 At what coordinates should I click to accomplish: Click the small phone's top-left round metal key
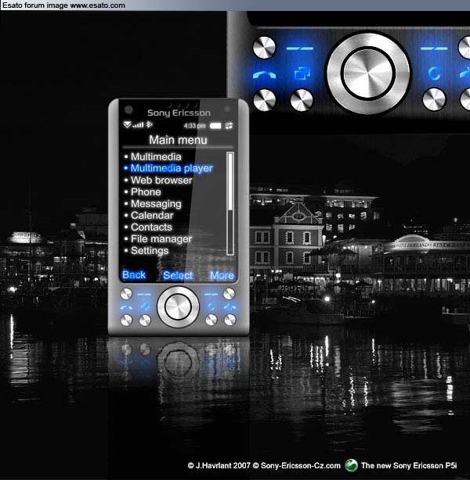coord(126,294)
